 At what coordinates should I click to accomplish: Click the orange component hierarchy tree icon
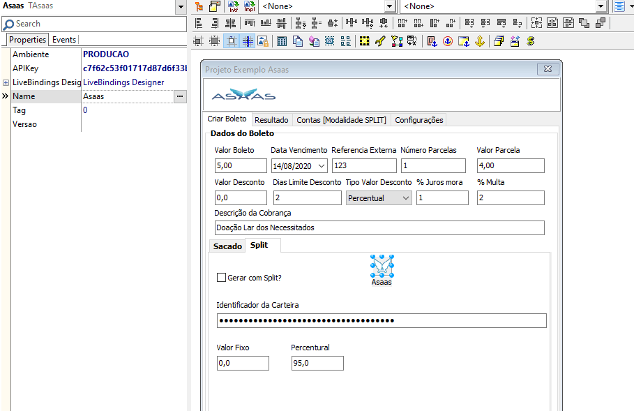pyautogui.click(x=199, y=6)
